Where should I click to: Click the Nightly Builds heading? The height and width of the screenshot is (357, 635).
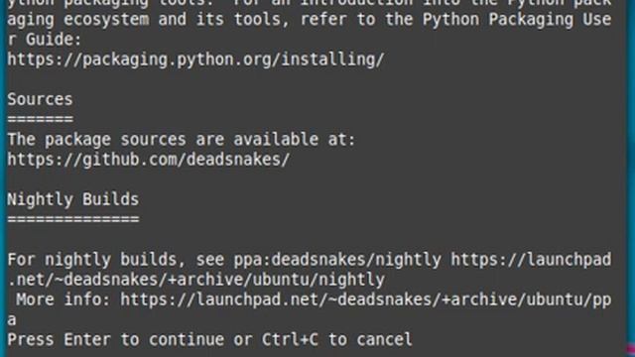[x=72, y=199]
